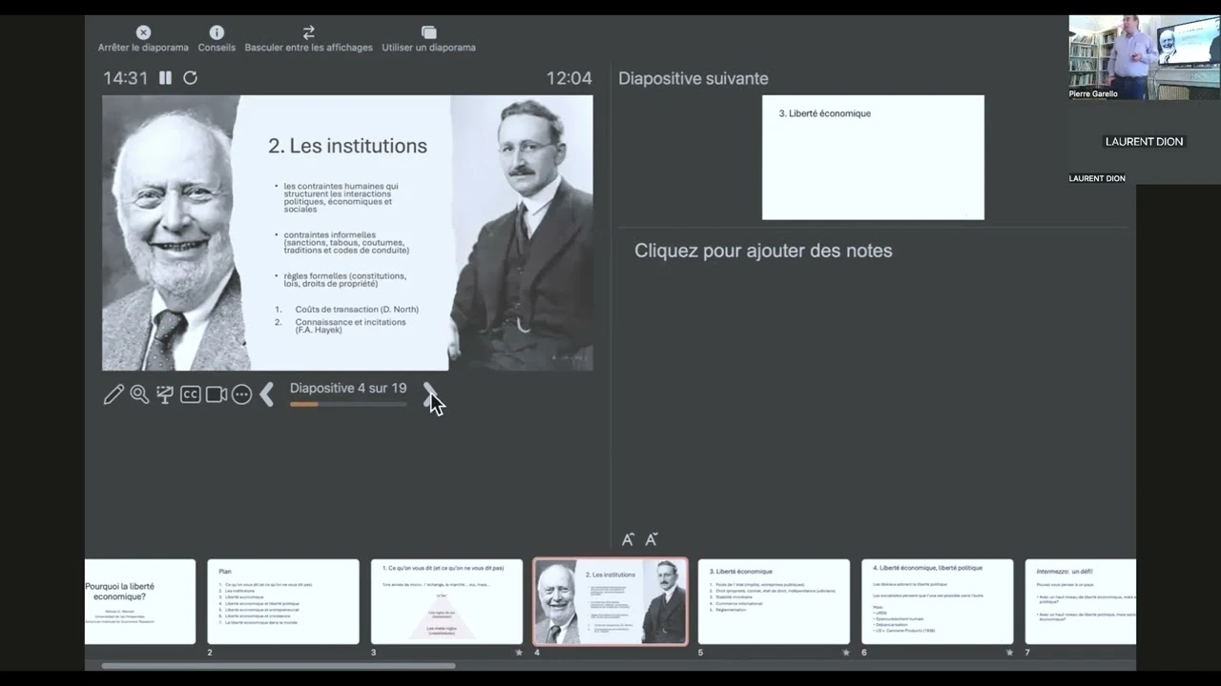Reset the timer with the circular arrow
Screen dimensions: 1221x686
pyautogui.click(x=191, y=78)
